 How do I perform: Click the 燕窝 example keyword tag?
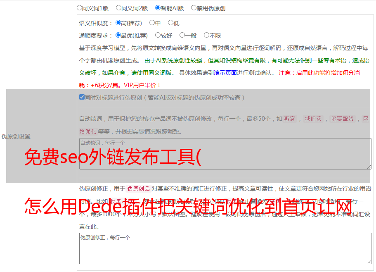[289, 119]
